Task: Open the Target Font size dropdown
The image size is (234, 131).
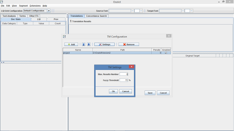Action: coord(192,11)
